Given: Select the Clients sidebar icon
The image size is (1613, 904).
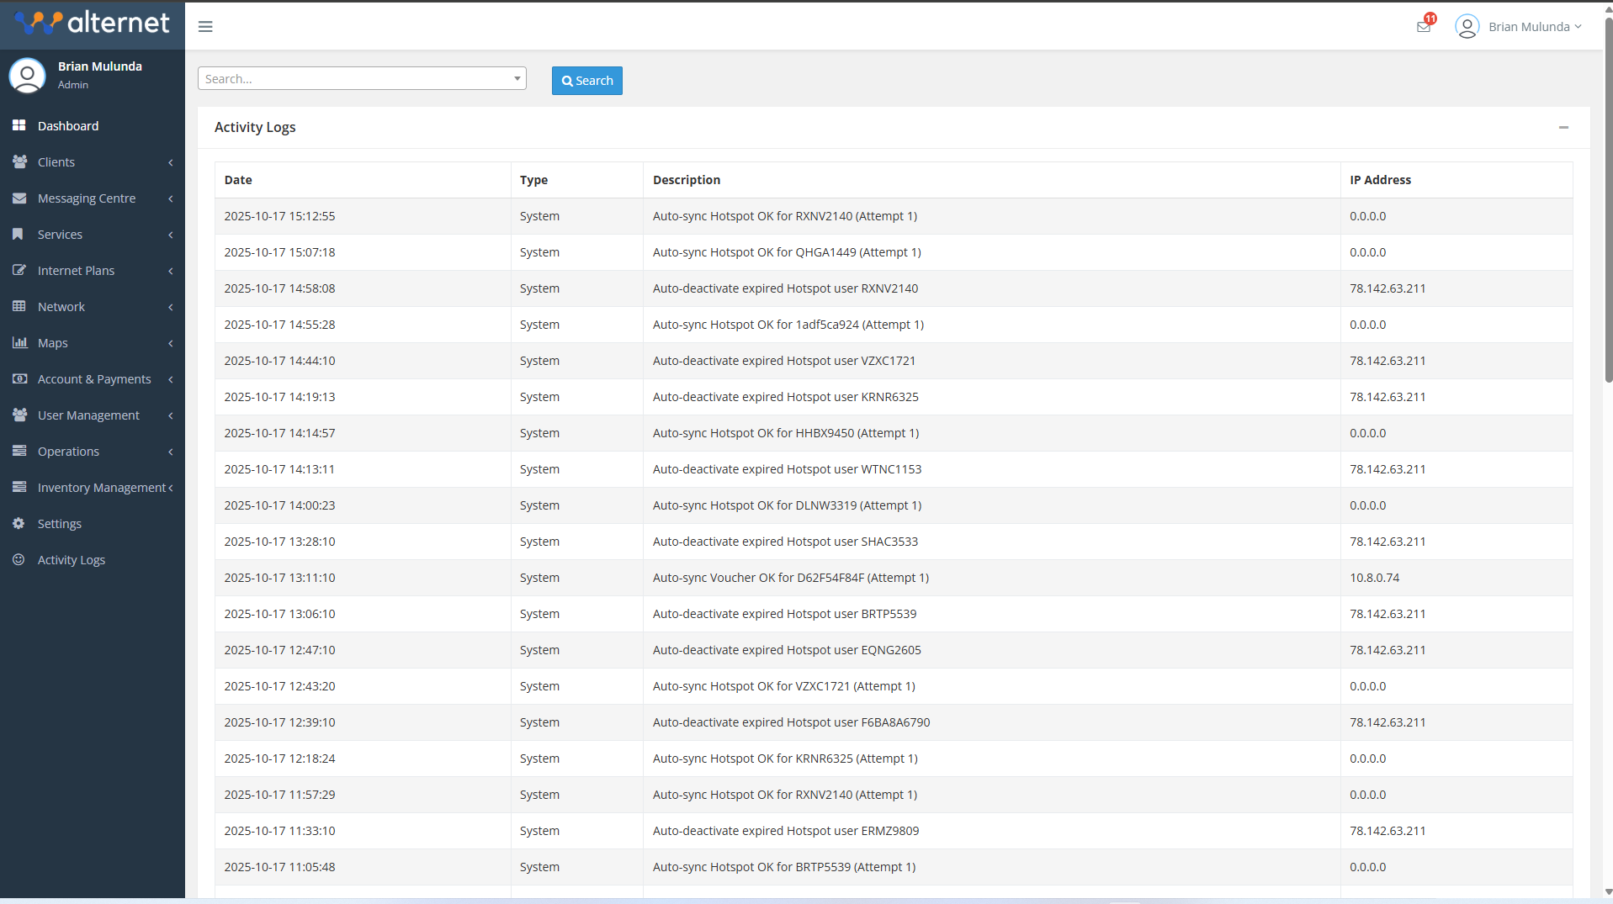Looking at the screenshot, I should 19,161.
